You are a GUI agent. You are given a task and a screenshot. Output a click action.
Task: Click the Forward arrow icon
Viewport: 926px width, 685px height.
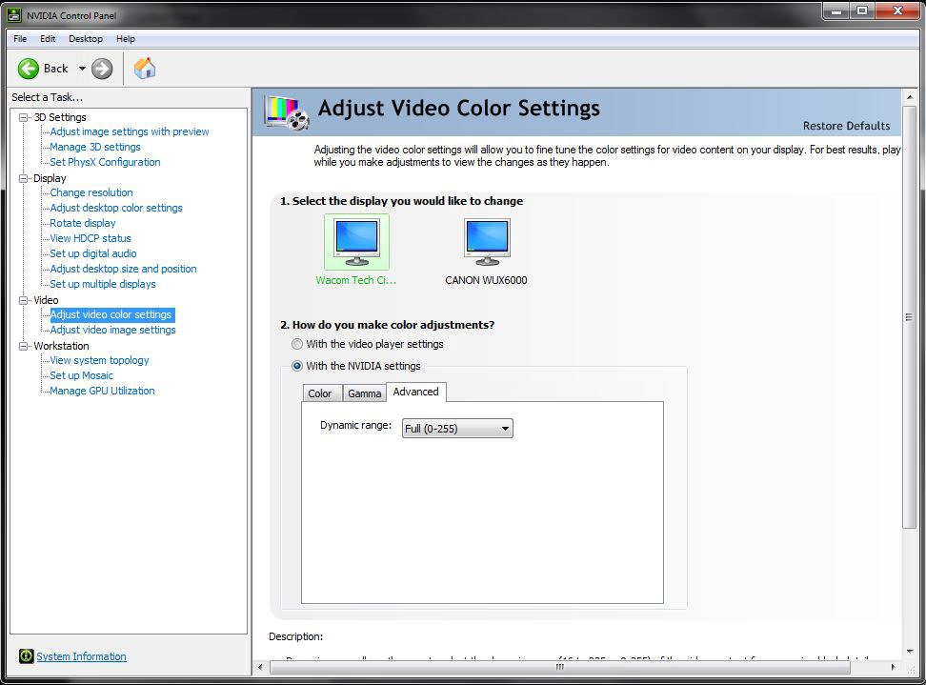click(x=102, y=69)
